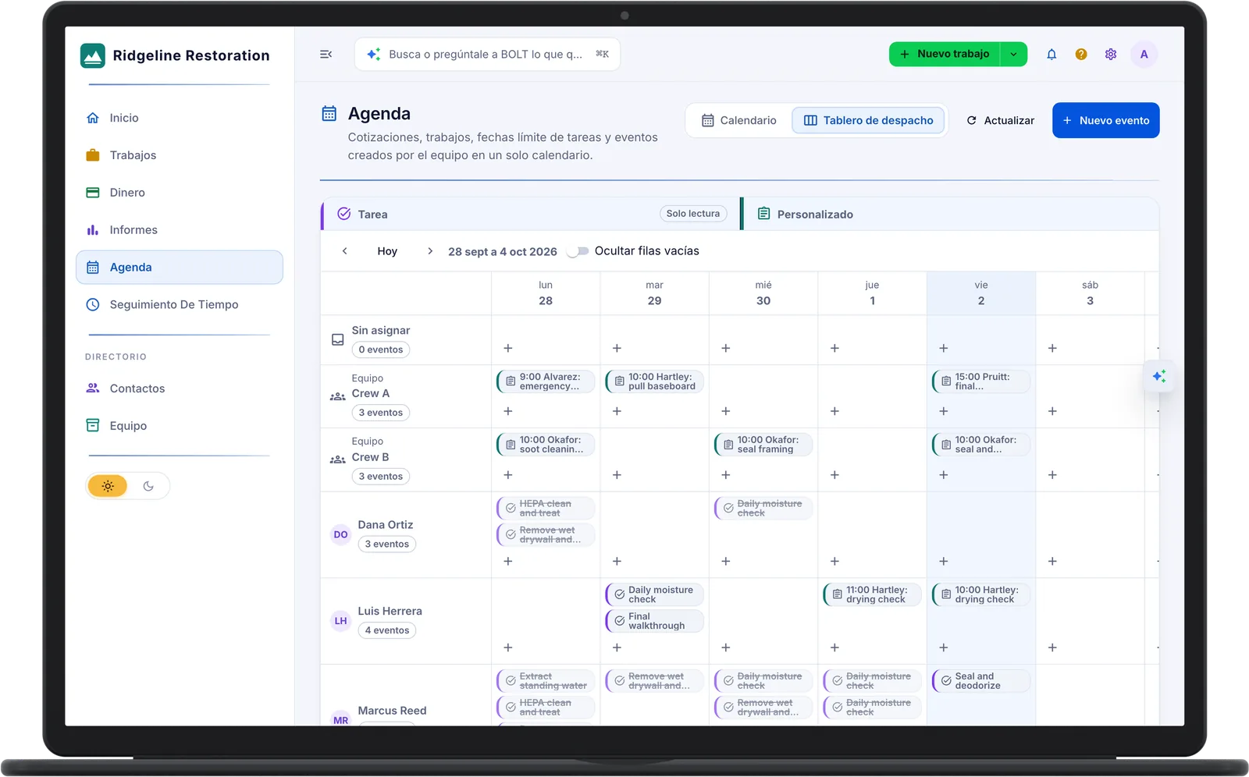This screenshot has height=777, width=1249.
Task: Switch to dark mode moon toggle
Action: click(148, 486)
